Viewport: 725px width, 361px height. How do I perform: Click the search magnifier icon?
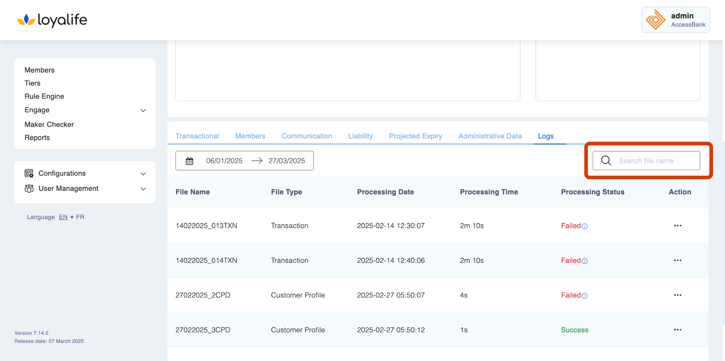pyautogui.click(x=606, y=161)
